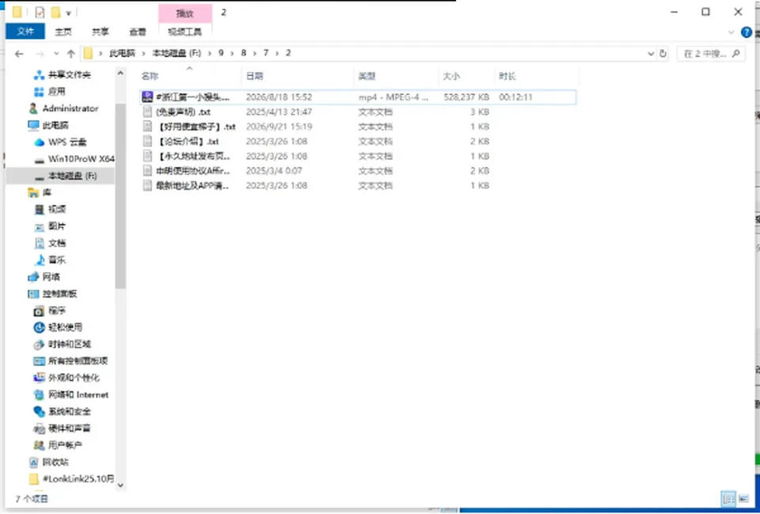Expand the address bar history dropdown

click(x=651, y=54)
